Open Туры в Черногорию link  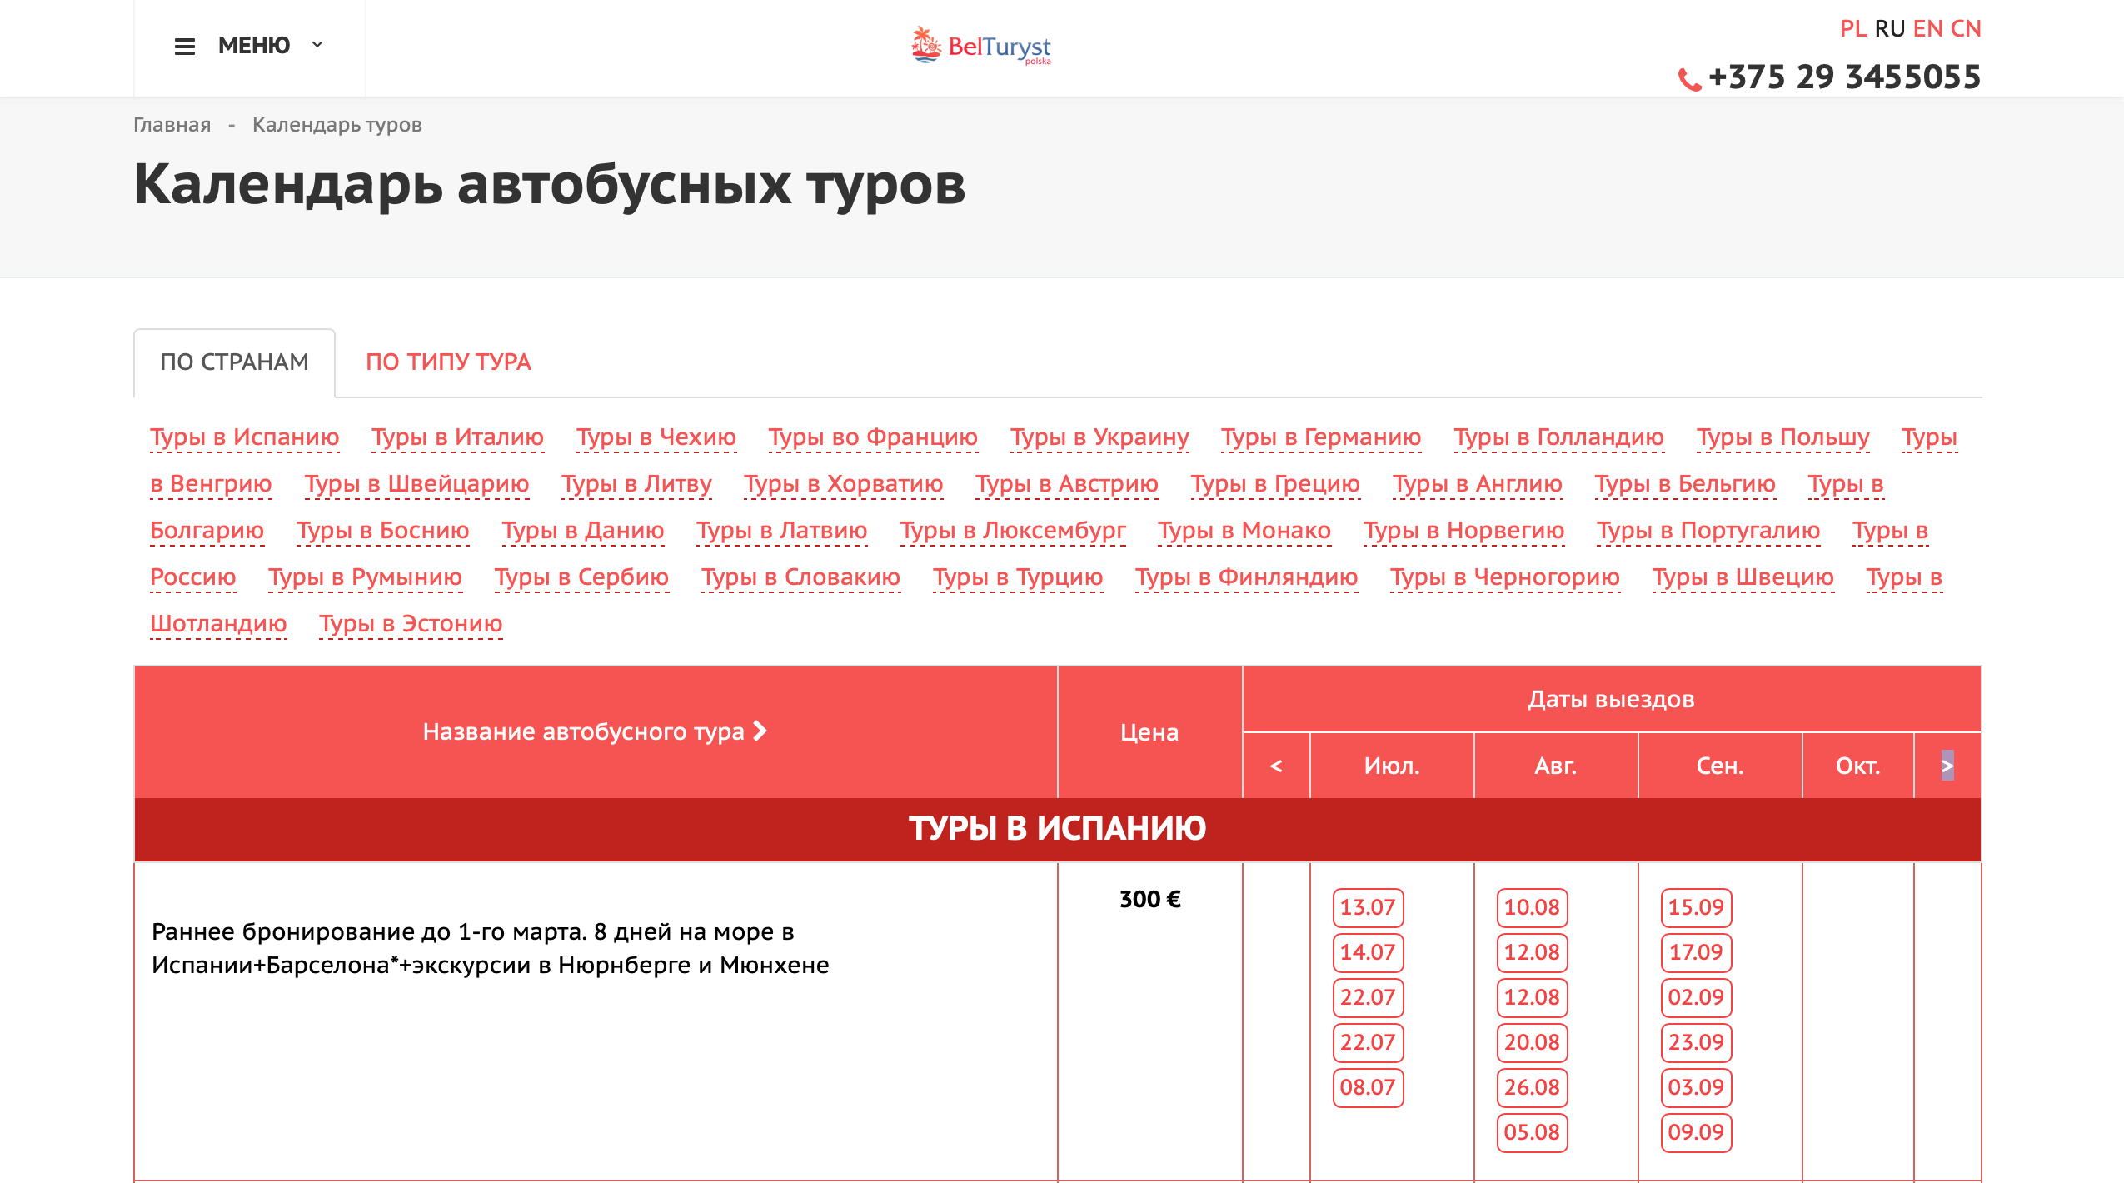[1505, 577]
